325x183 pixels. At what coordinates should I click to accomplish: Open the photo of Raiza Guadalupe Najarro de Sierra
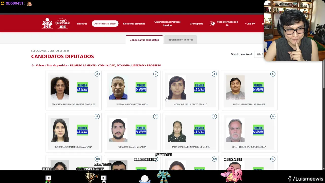177,130
